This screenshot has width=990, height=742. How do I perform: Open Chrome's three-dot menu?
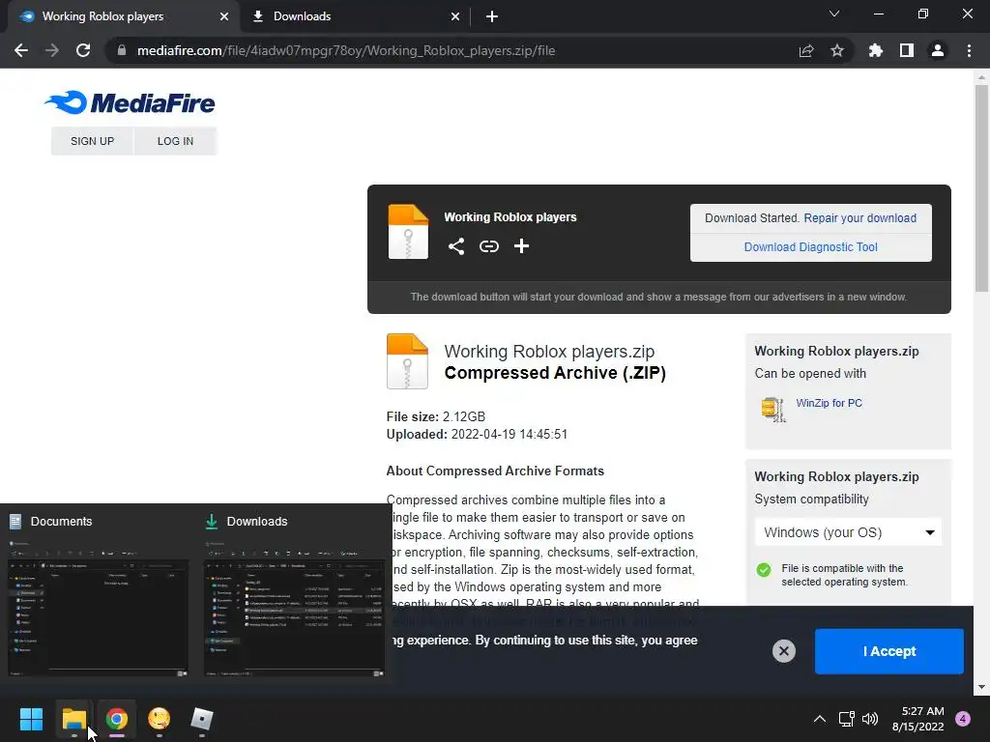coord(969,50)
